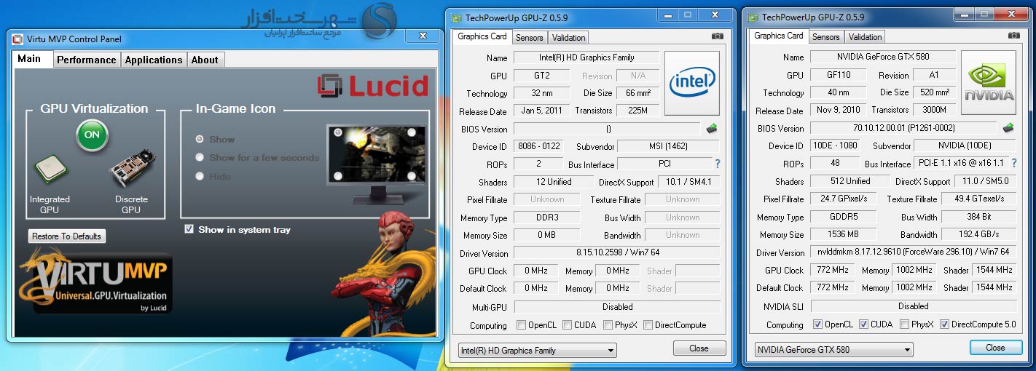
Task: Toggle DirectCompute checkbox in Intel GPU-Z window
Action: 648,325
